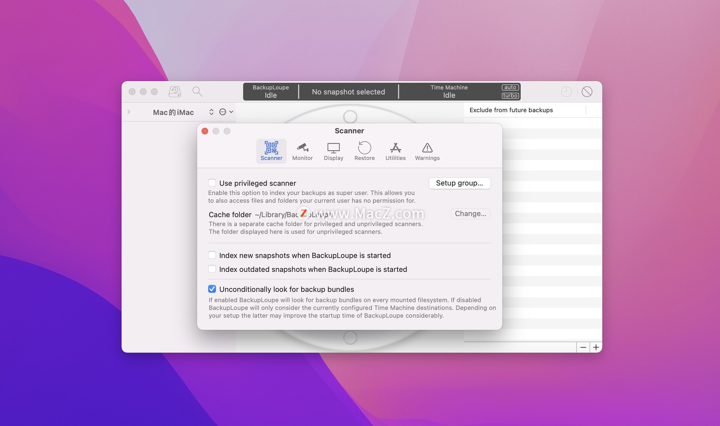Click the backup disk icon in main toolbar

(175, 91)
